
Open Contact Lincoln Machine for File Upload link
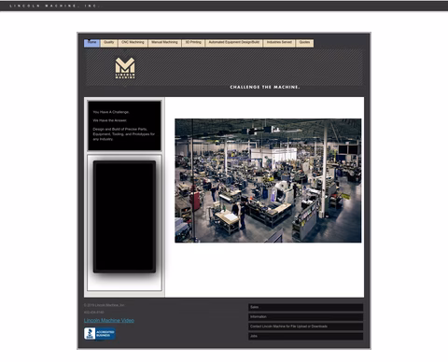point(305,327)
